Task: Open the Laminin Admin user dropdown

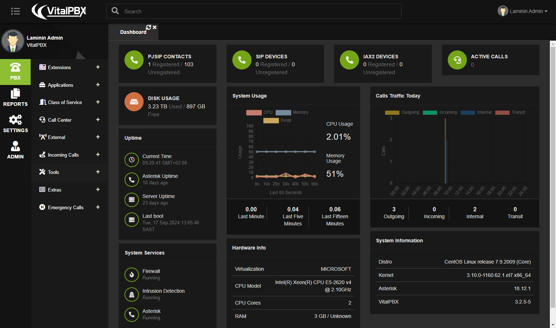Action: pos(523,11)
